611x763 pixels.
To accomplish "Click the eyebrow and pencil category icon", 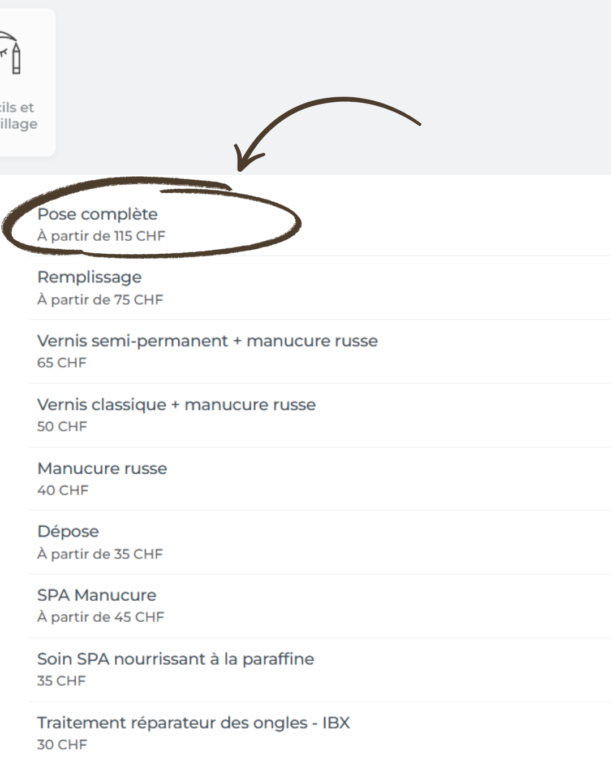I will (11, 54).
